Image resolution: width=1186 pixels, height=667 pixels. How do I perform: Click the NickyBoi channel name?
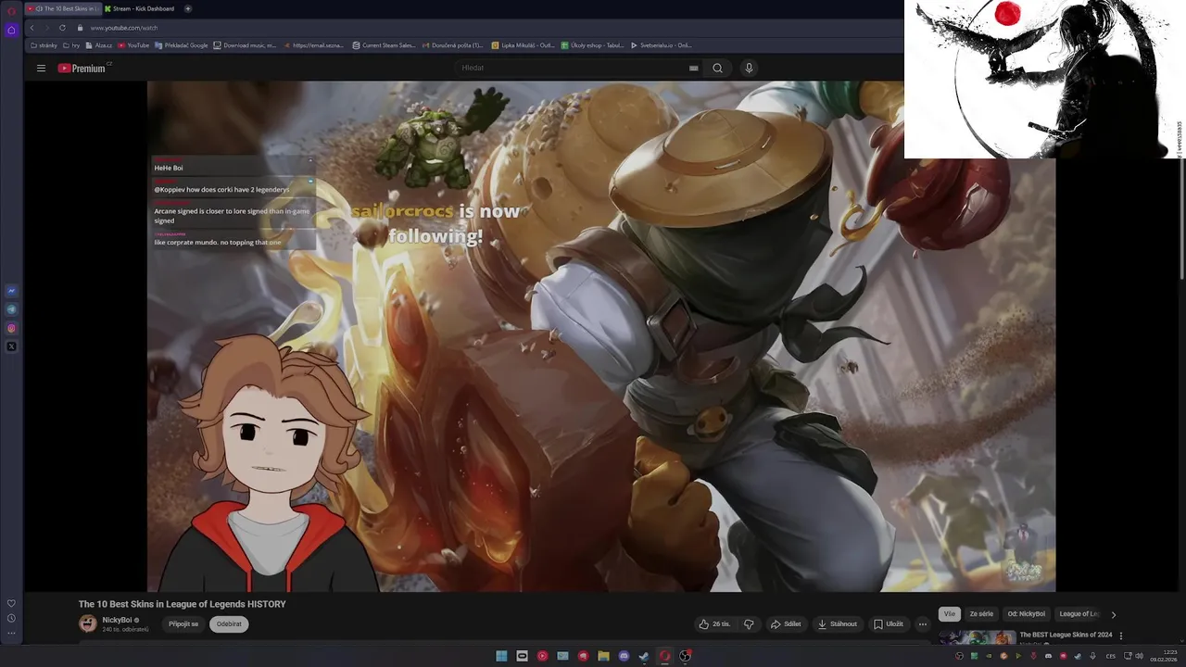click(117, 620)
